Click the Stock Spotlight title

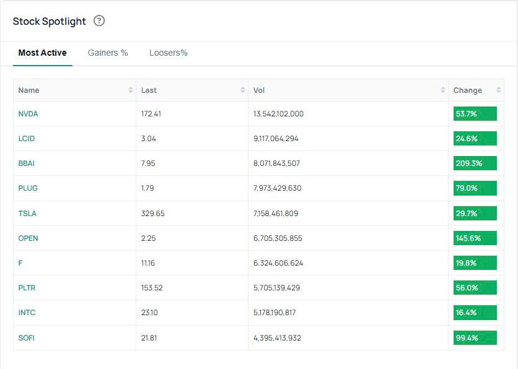click(49, 22)
